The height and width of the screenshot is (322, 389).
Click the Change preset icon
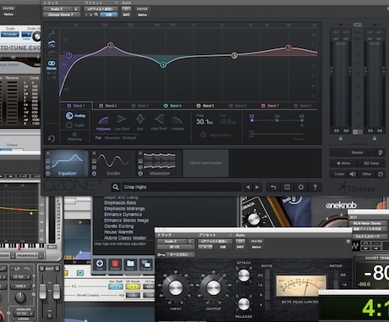point(145,265)
